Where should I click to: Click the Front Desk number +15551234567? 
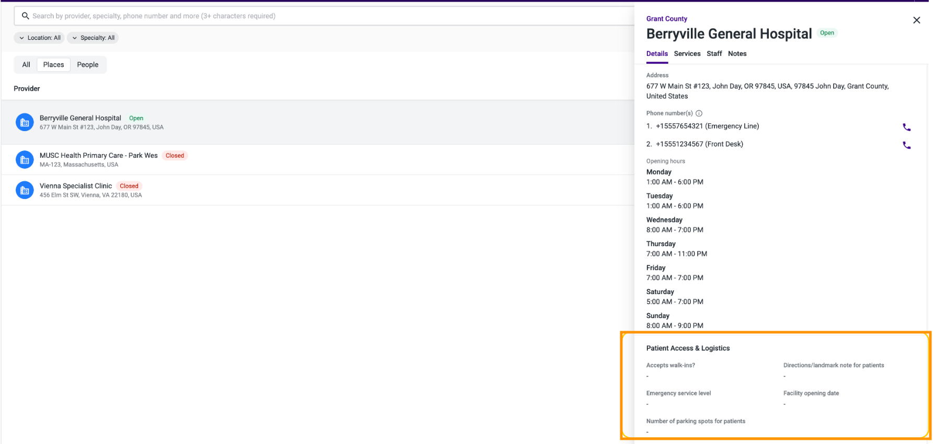click(x=699, y=144)
